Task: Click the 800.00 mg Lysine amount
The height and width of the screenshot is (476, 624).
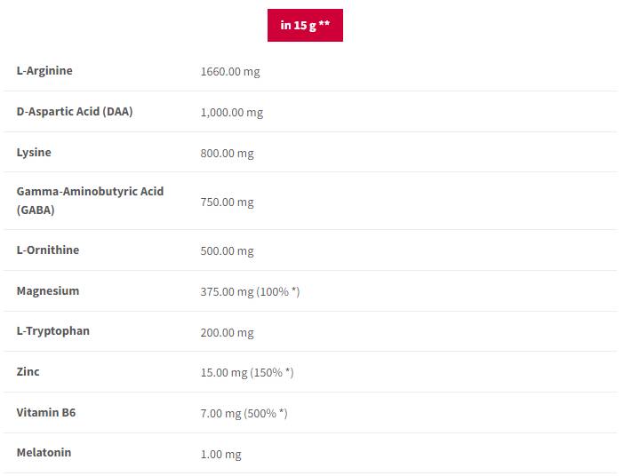Action: point(228,154)
